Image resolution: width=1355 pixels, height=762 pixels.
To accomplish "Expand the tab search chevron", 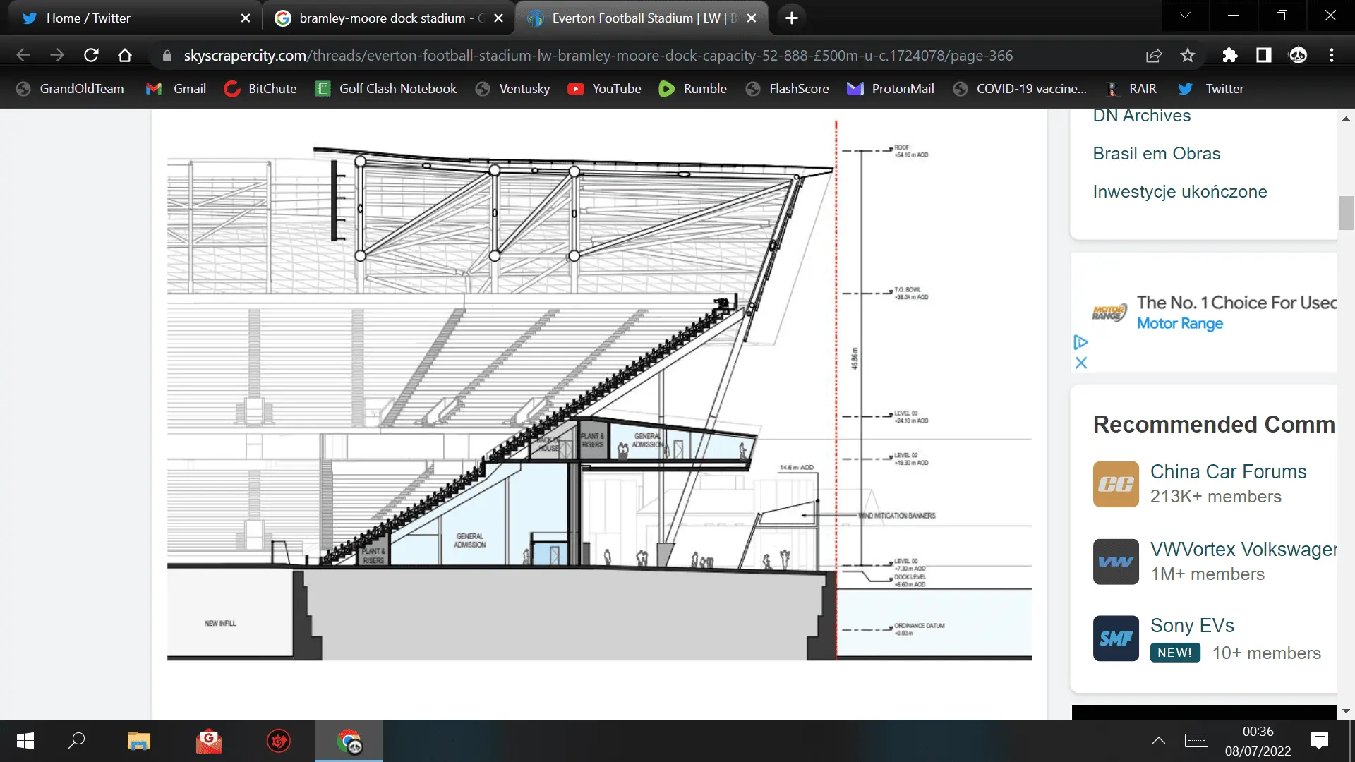I will [x=1185, y=16].
